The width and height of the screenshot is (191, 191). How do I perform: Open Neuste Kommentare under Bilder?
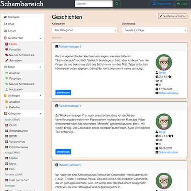(x=20, y=84)
